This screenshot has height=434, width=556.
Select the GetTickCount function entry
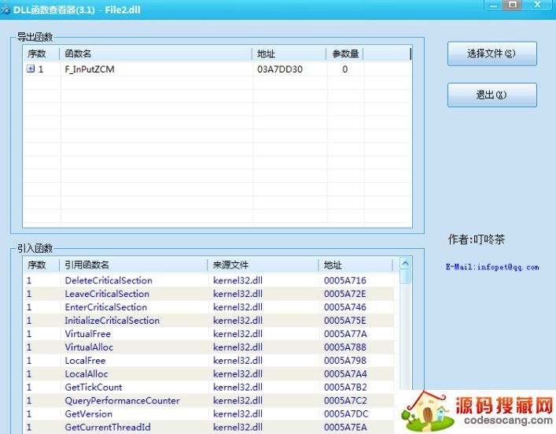93,387
